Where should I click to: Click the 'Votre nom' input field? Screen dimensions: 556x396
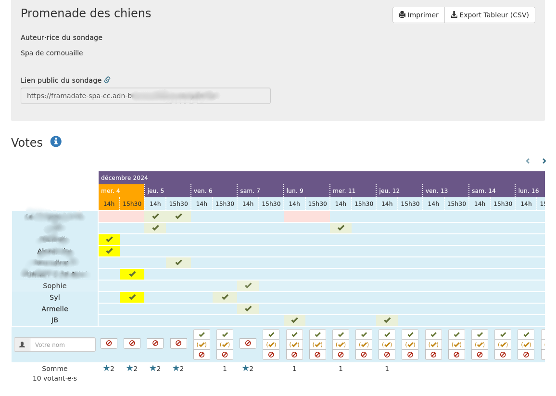[x=63, y=345]
